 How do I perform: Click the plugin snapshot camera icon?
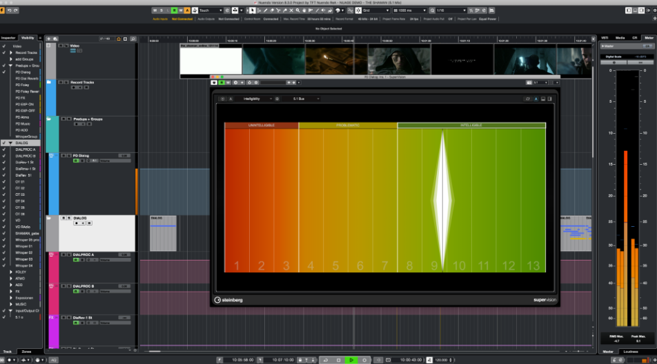(x=529, y=83)
